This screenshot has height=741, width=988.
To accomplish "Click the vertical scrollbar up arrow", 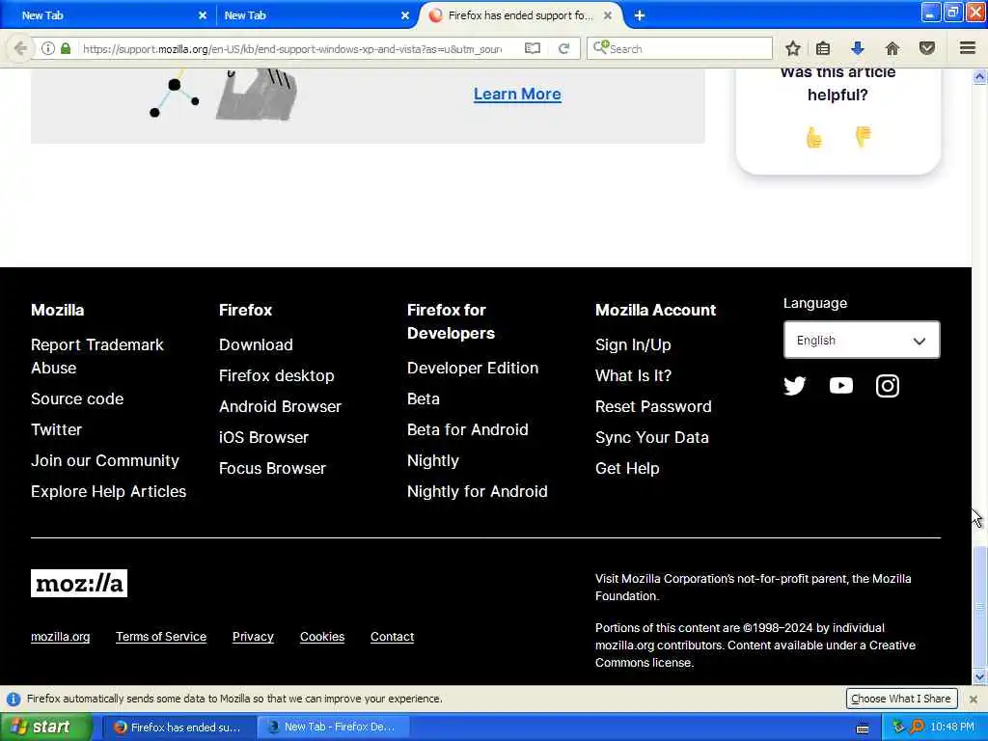I will point(980,77).
